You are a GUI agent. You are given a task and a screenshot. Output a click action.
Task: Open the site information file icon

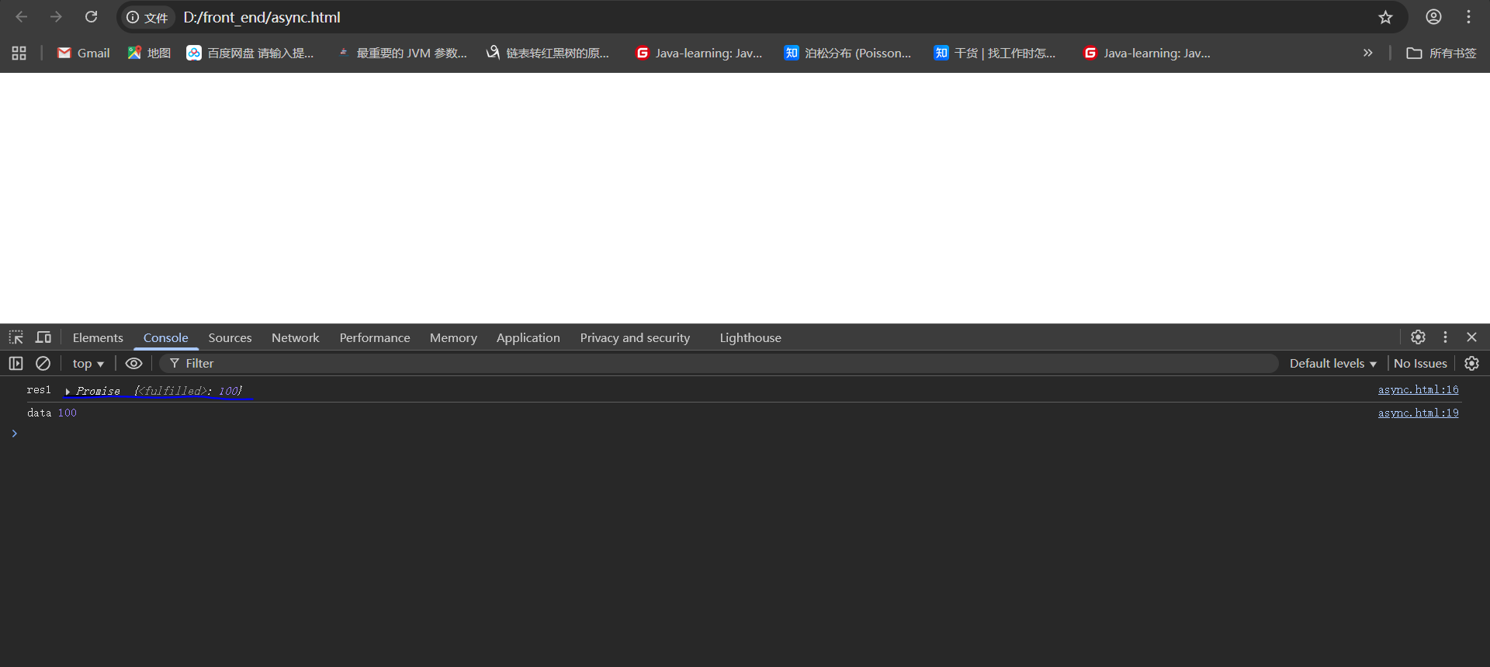point(147,17)
